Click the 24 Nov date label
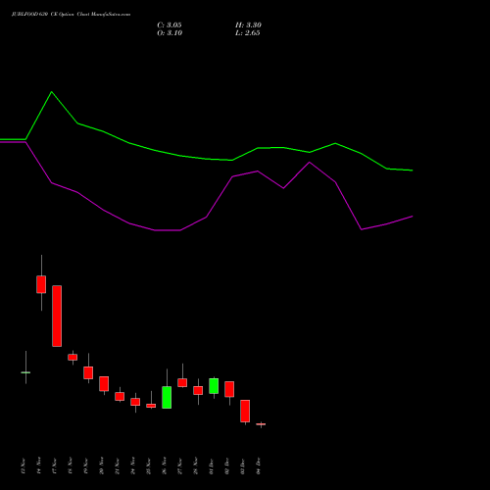 (x=132, y=466)
